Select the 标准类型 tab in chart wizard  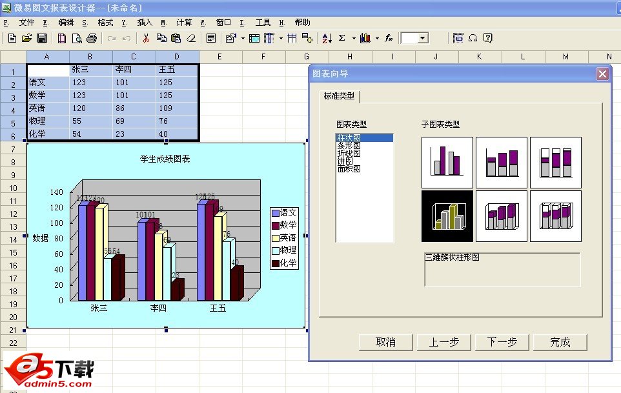pos(339,96)
